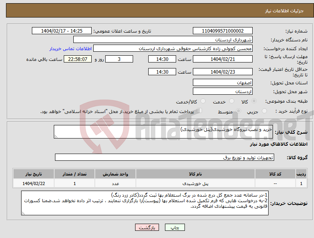The image size is (314, 238).
Task: Click the requester field محسن کچوئی زاده
Action: [x=173, y=49]
